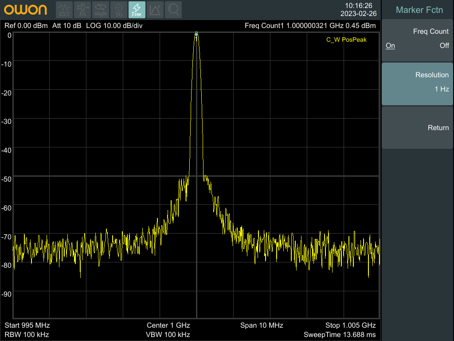The width and height of the screenshot is (454, 341).
Task: Click the RBW 100 kHz label
Action: point(27,334)
